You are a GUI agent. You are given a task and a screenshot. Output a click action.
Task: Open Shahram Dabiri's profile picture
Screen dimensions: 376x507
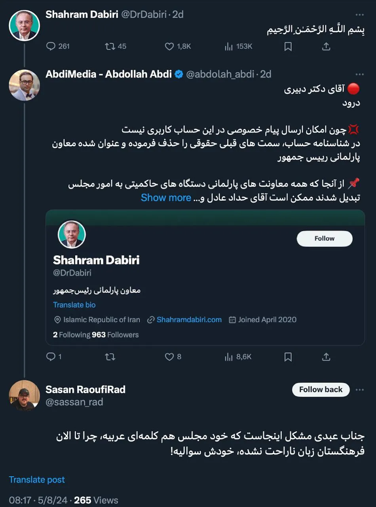[24, 25]
